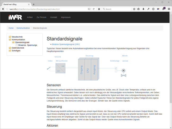Click the Binaeres Spannungs document icon
The width and height of the screenshot is (172, 129).
coord(17,45)
